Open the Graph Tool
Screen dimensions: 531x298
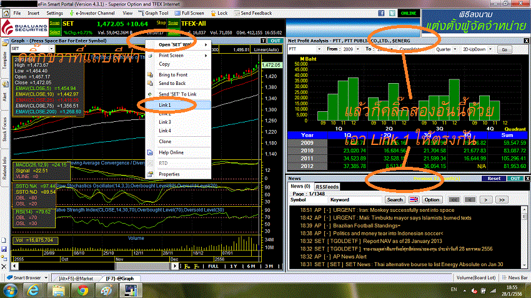coord(154,13)
